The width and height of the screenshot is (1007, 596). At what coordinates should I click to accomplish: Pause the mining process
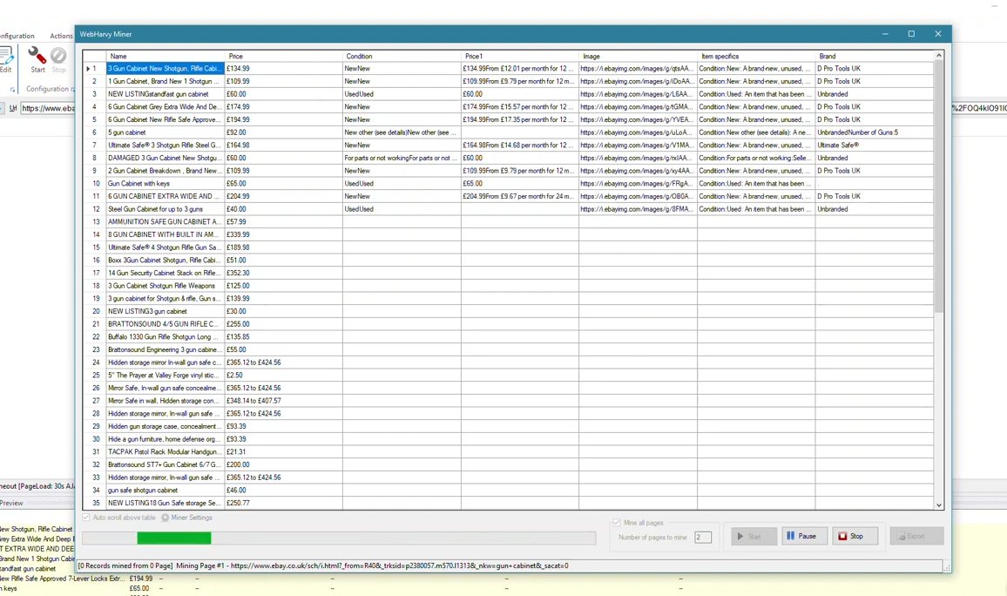tap(804, 536)
